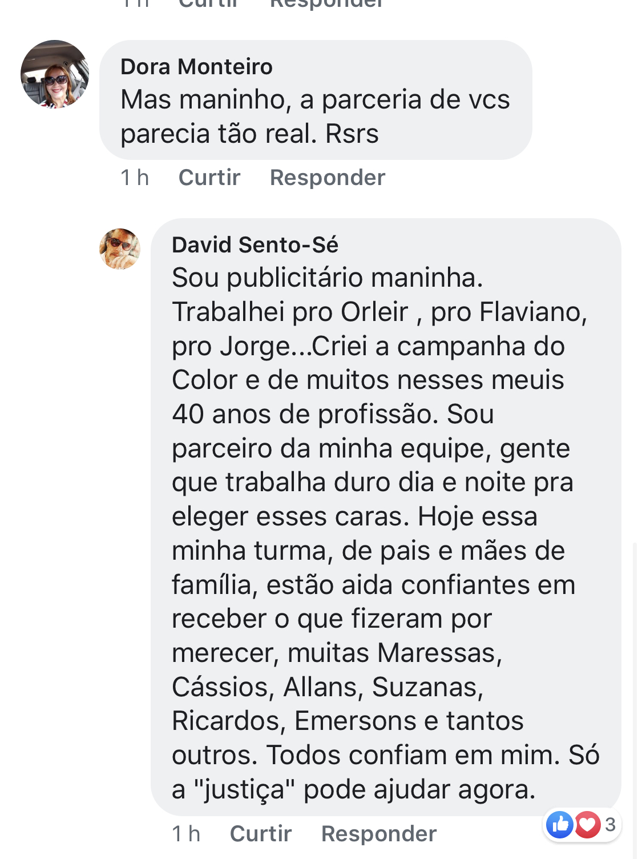Like David Sento-Sé's reply with Curtir

pos(260,834)
